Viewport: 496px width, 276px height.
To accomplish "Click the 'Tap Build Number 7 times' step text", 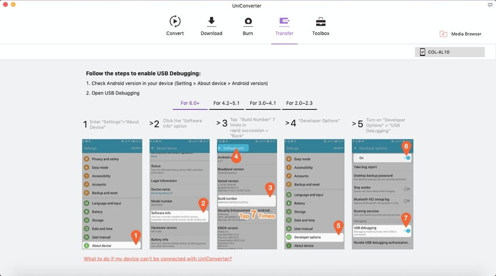I will pyautogui.click(x=253, y=127).
